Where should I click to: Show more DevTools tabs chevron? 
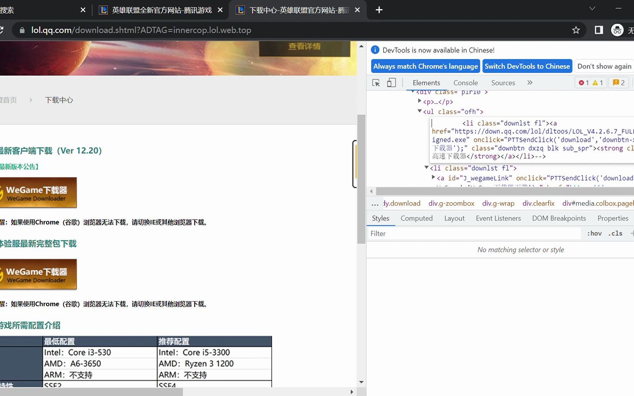[530, 83]
